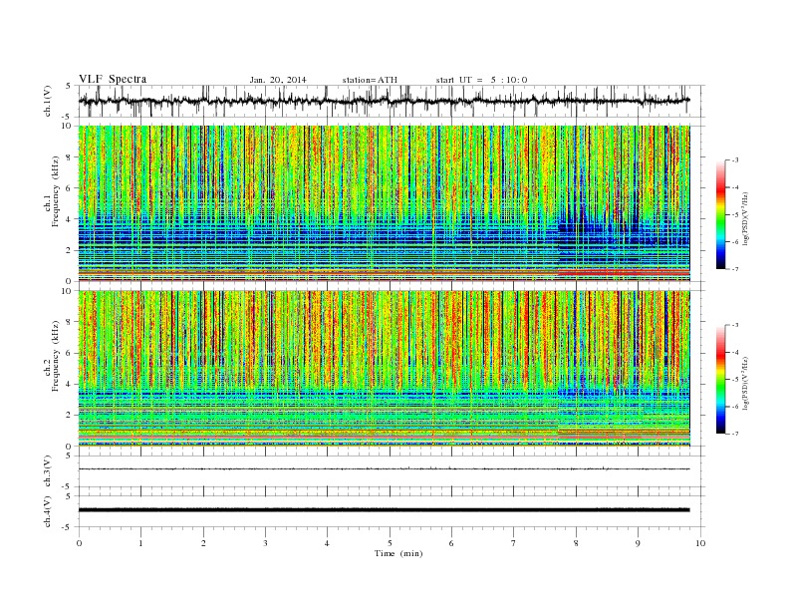This screenshot has width=789, height=610.
Task: Click the time axis tick label "8"
Action: point(576,543)
